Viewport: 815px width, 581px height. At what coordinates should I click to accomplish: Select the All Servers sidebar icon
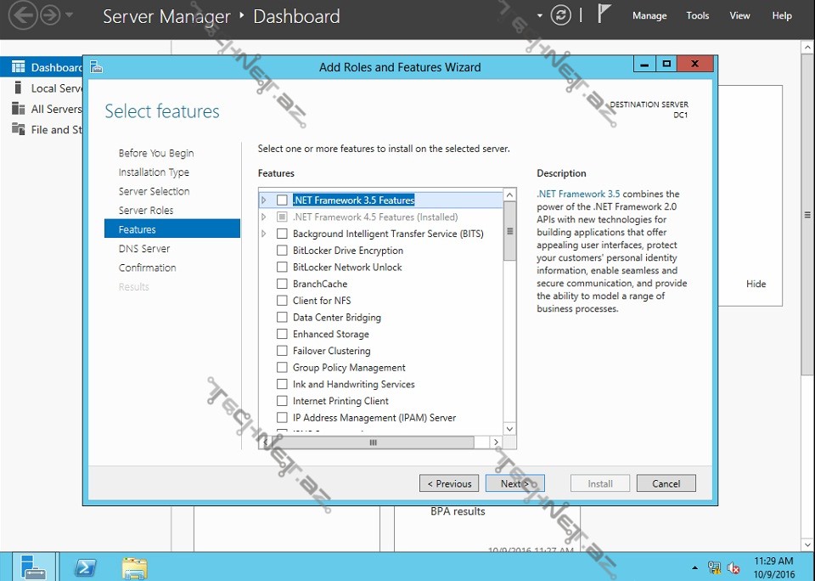tap(17, 109)
